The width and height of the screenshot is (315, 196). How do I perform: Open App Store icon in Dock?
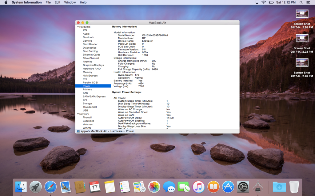tap(228, 187)
